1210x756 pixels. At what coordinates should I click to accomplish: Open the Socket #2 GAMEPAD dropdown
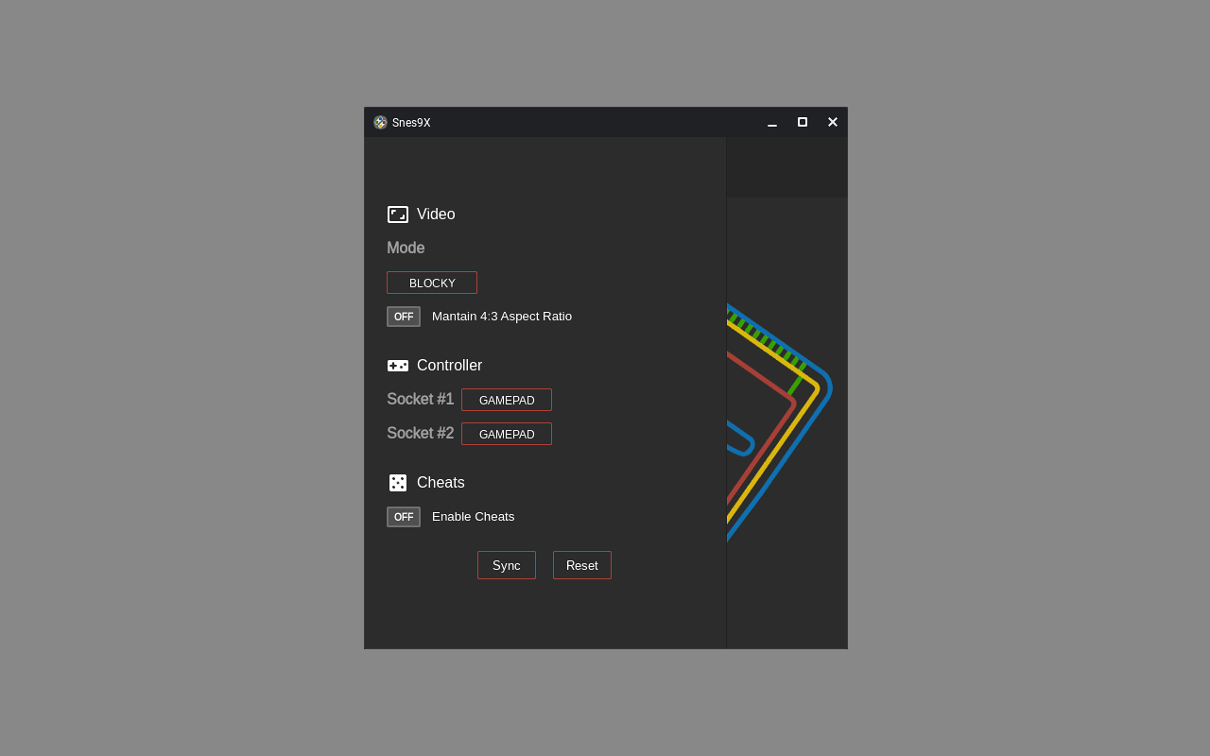507,434
